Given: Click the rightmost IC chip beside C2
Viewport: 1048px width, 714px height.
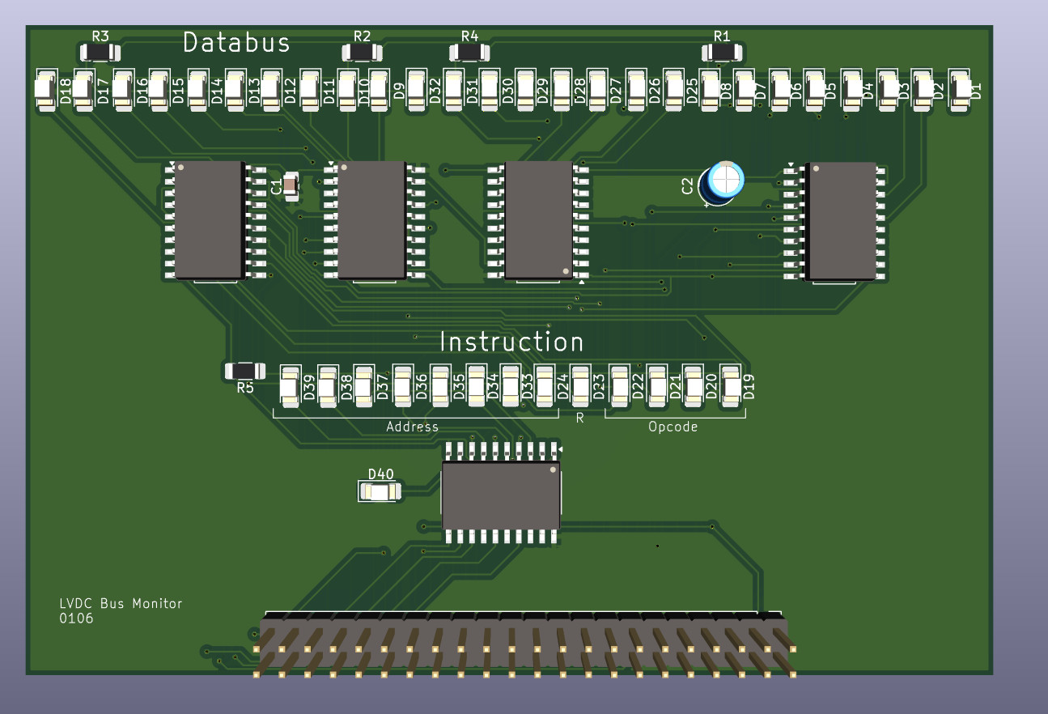Looking at the screenshot, I should click(x=842, y=220).
